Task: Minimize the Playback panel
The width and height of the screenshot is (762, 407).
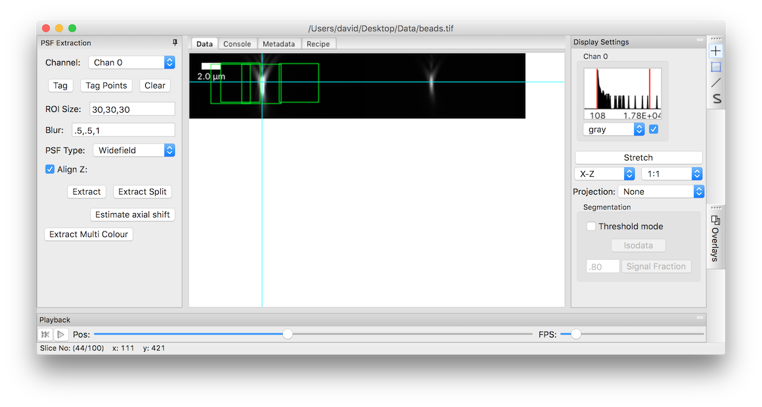Action: click(x=700, y=318)
